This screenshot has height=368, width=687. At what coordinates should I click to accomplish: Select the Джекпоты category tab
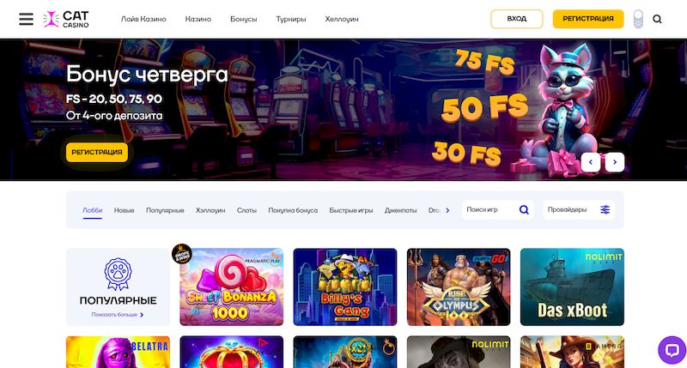[400, 210]
